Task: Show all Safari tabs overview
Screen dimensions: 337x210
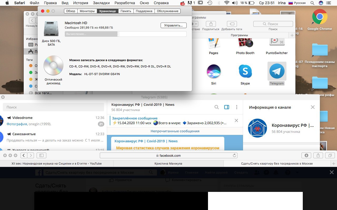Action: [x=330, y=155]
